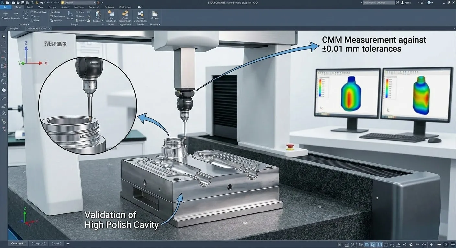Toggle the first highlighted status bar mode button

pos(366,244)
